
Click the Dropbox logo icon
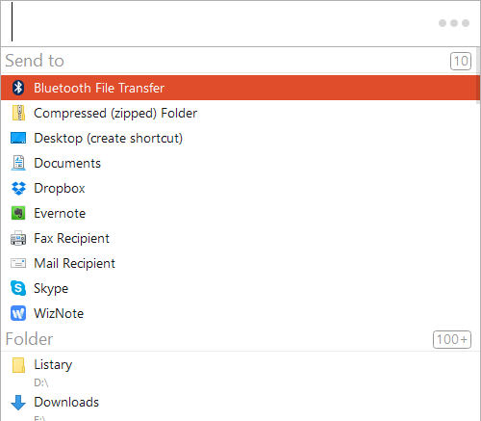(18, 188)
